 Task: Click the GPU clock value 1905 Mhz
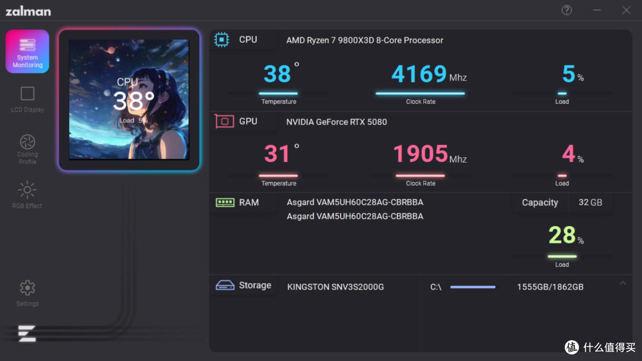click(430, 154)
